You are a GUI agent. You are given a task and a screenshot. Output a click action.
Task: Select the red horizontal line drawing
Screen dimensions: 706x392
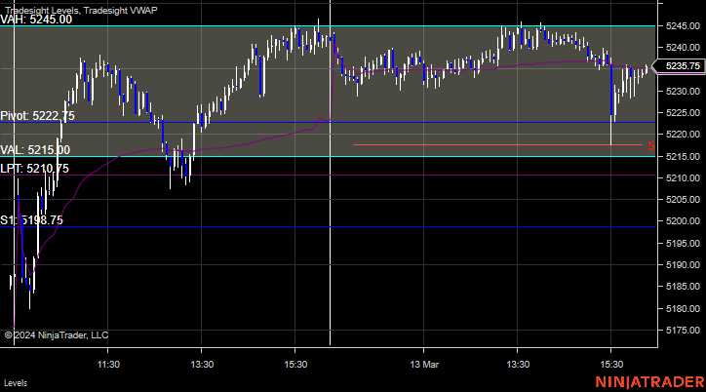coord(497,145)
